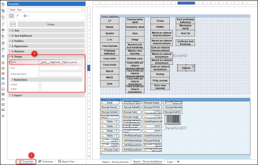Image resolution: width=258 pixels, height=165 pixels.
Task: Switch to the Dictionary tab
Action: coord(46,161)
